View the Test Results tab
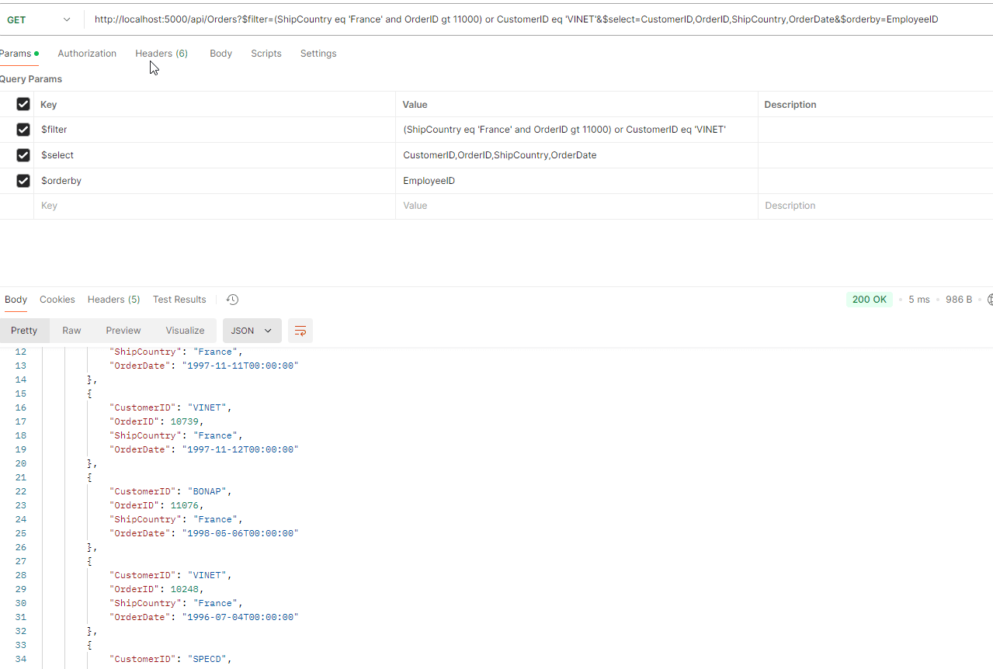This screenshot has width=993, height=669. click(x=179, y=300)
